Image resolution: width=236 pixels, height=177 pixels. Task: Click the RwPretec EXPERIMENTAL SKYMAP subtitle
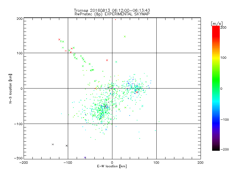pos(112,14)
